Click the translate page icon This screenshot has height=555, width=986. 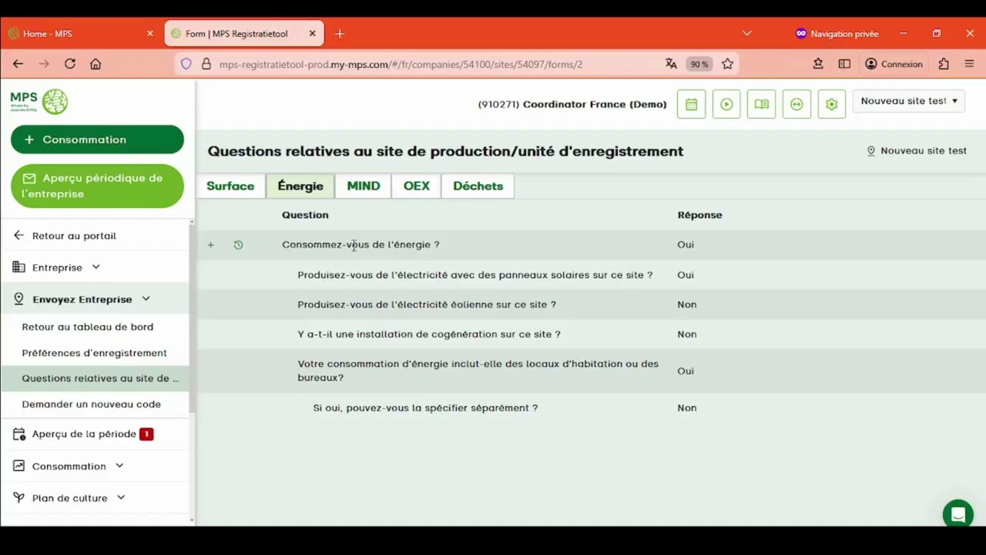pos(671,64)
